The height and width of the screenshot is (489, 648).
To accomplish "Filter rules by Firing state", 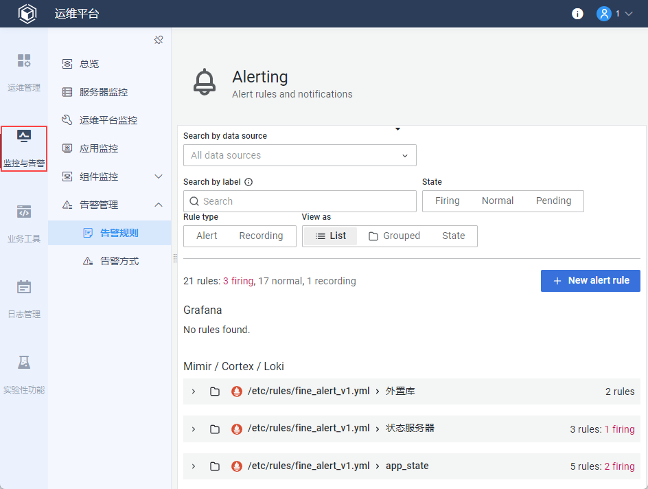I will pyautogui.click(x=448, y=201).
